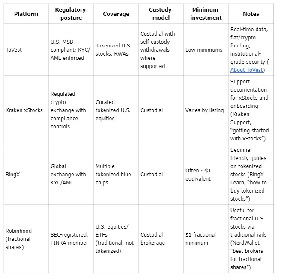Click the Regulatory posture column header

pos(70,14)
